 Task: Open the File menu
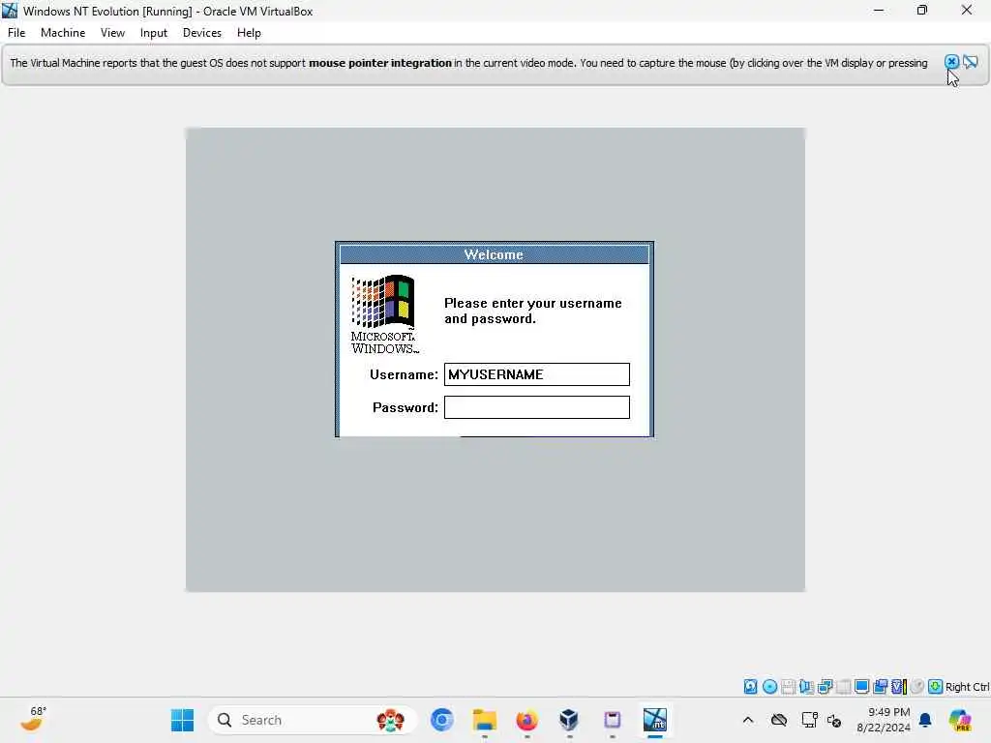(16, 33)
